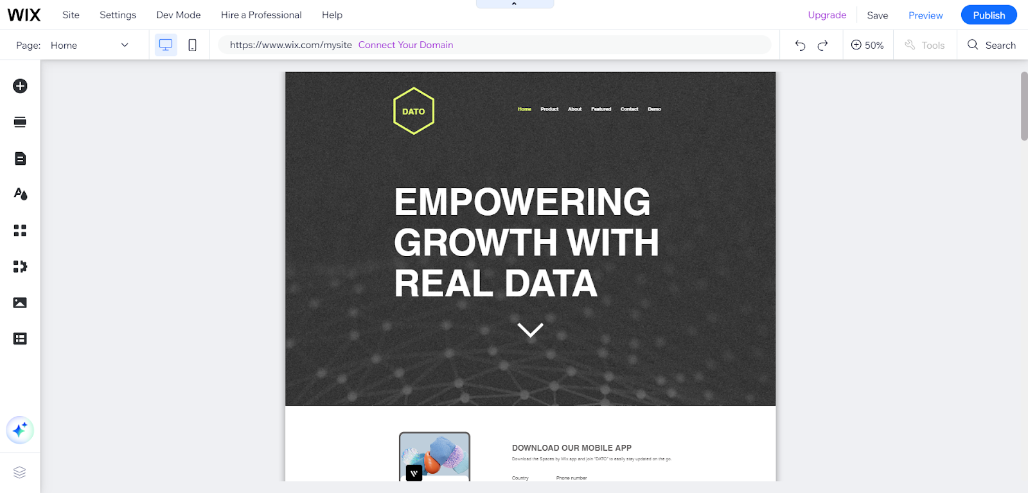Click the vertical scrollbar on the right
Viewport: 1028px width, 493px height.
pyautogui.click(x=1024, y=106)
